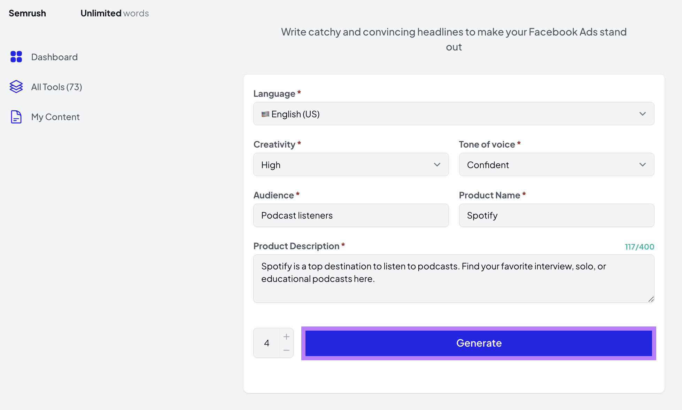Screen dimensions: 682x410
Task: Open the Creativity dropdown
Action: click(x=351, y=165)
